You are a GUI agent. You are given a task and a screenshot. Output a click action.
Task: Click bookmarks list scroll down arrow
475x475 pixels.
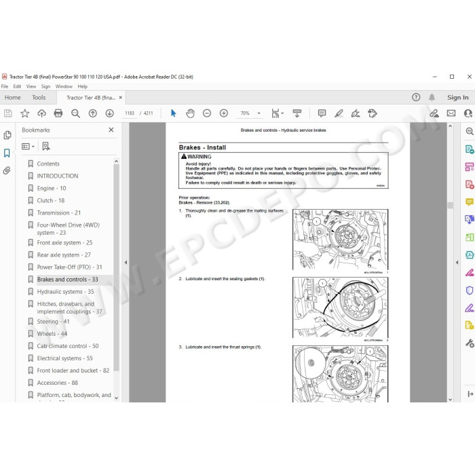tap(116, 398)
